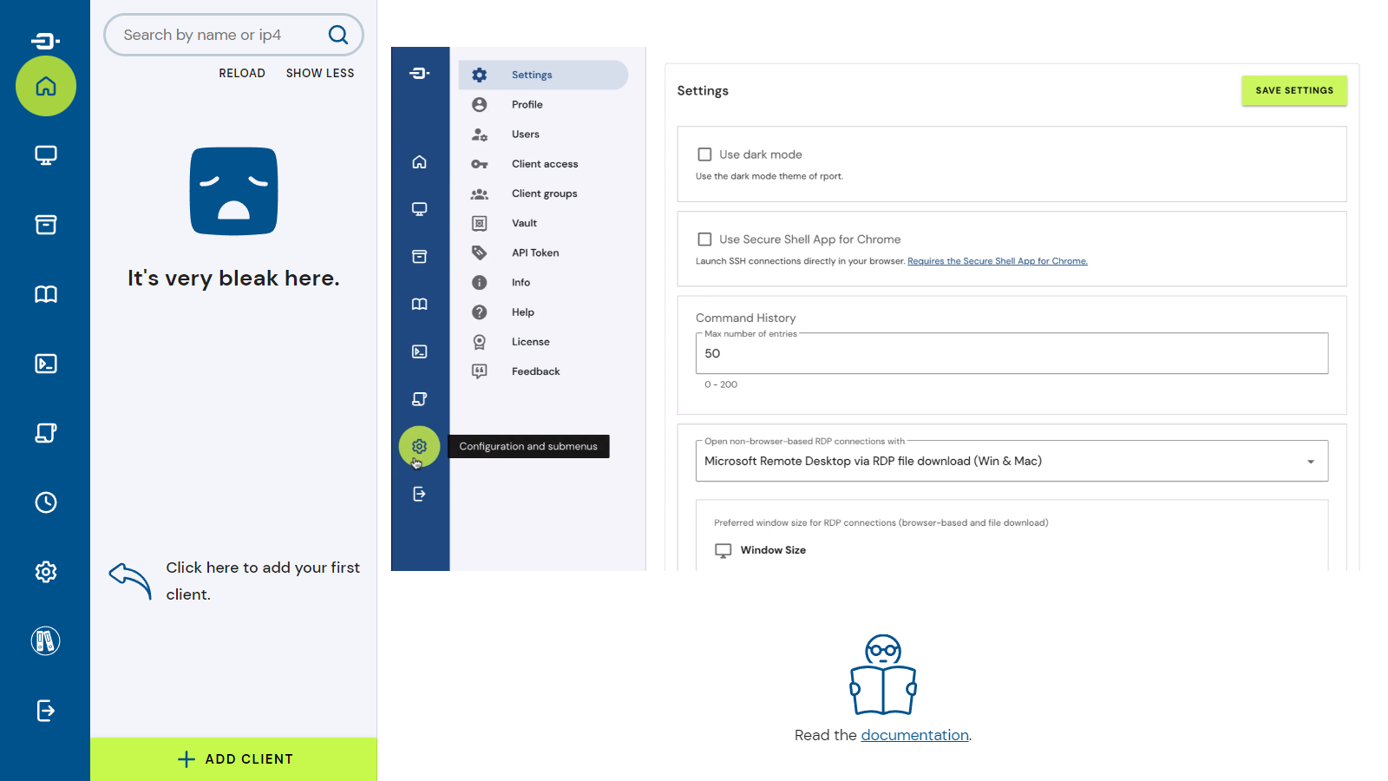This screenshot has width=1388, height=781.
Task: Open the clients monitor icon in sidebar
Action: [x=46, y=155]
